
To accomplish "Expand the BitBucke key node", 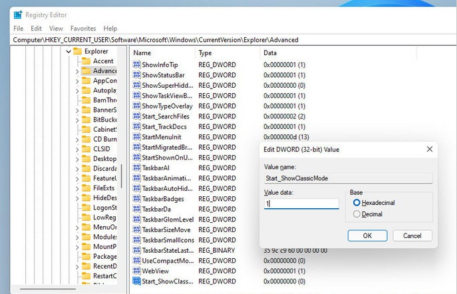I will pyautogui.click(x=77, y=120).
